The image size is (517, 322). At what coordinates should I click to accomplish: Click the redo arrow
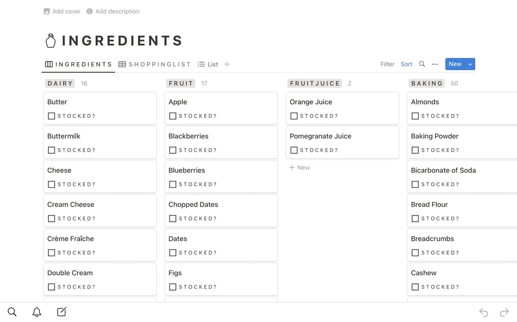pyautogui.click(x=504, y=312)
